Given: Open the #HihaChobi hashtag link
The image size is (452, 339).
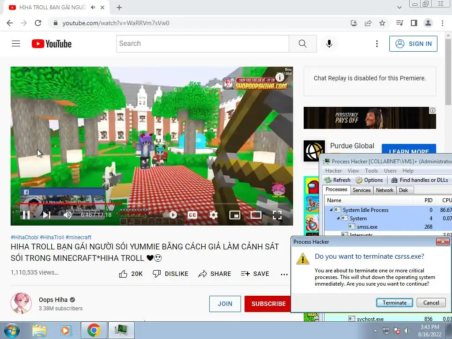Looking at the screenshot, I should click(25, 237).
